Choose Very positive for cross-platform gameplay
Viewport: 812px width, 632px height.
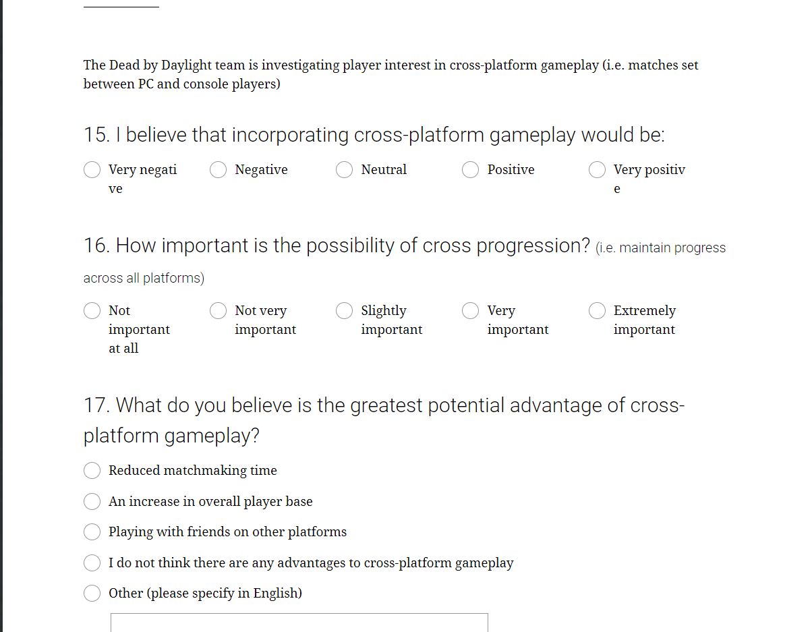pyautogui.click(x=598, y=170)
